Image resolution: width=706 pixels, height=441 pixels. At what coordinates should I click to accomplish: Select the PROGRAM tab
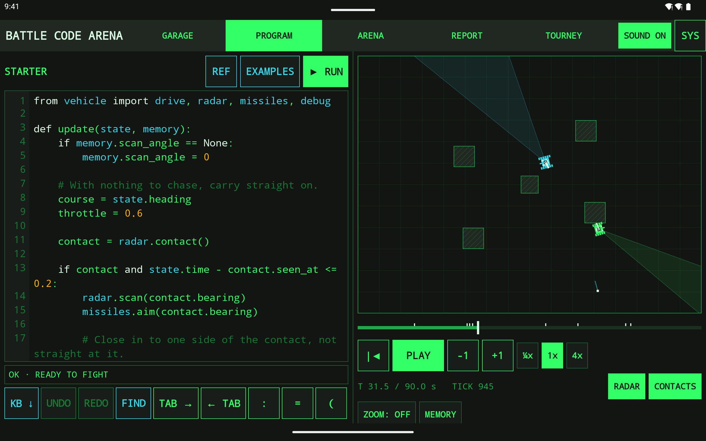tap(274, 36)
